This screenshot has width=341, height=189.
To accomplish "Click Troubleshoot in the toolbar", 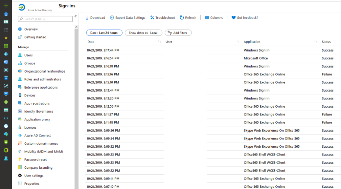I will coord(163,18).
